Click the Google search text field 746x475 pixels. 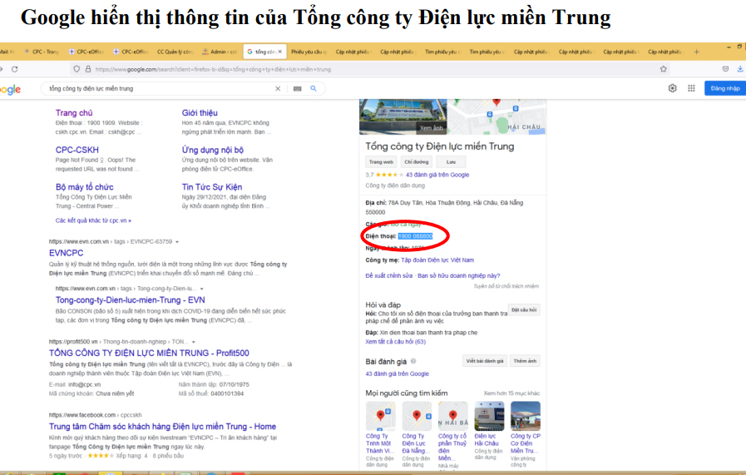tap(161, 88)
